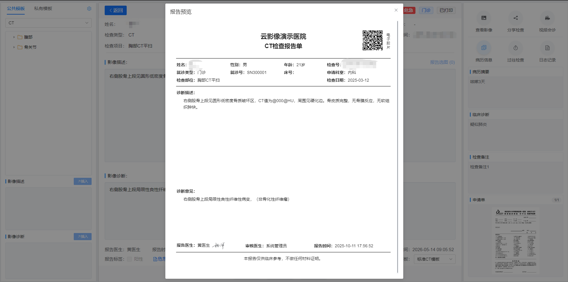The image size is (568, 282).
Task: Expand the 腹部 tree node
Action: pyautogui.click(x=14, y=37)
